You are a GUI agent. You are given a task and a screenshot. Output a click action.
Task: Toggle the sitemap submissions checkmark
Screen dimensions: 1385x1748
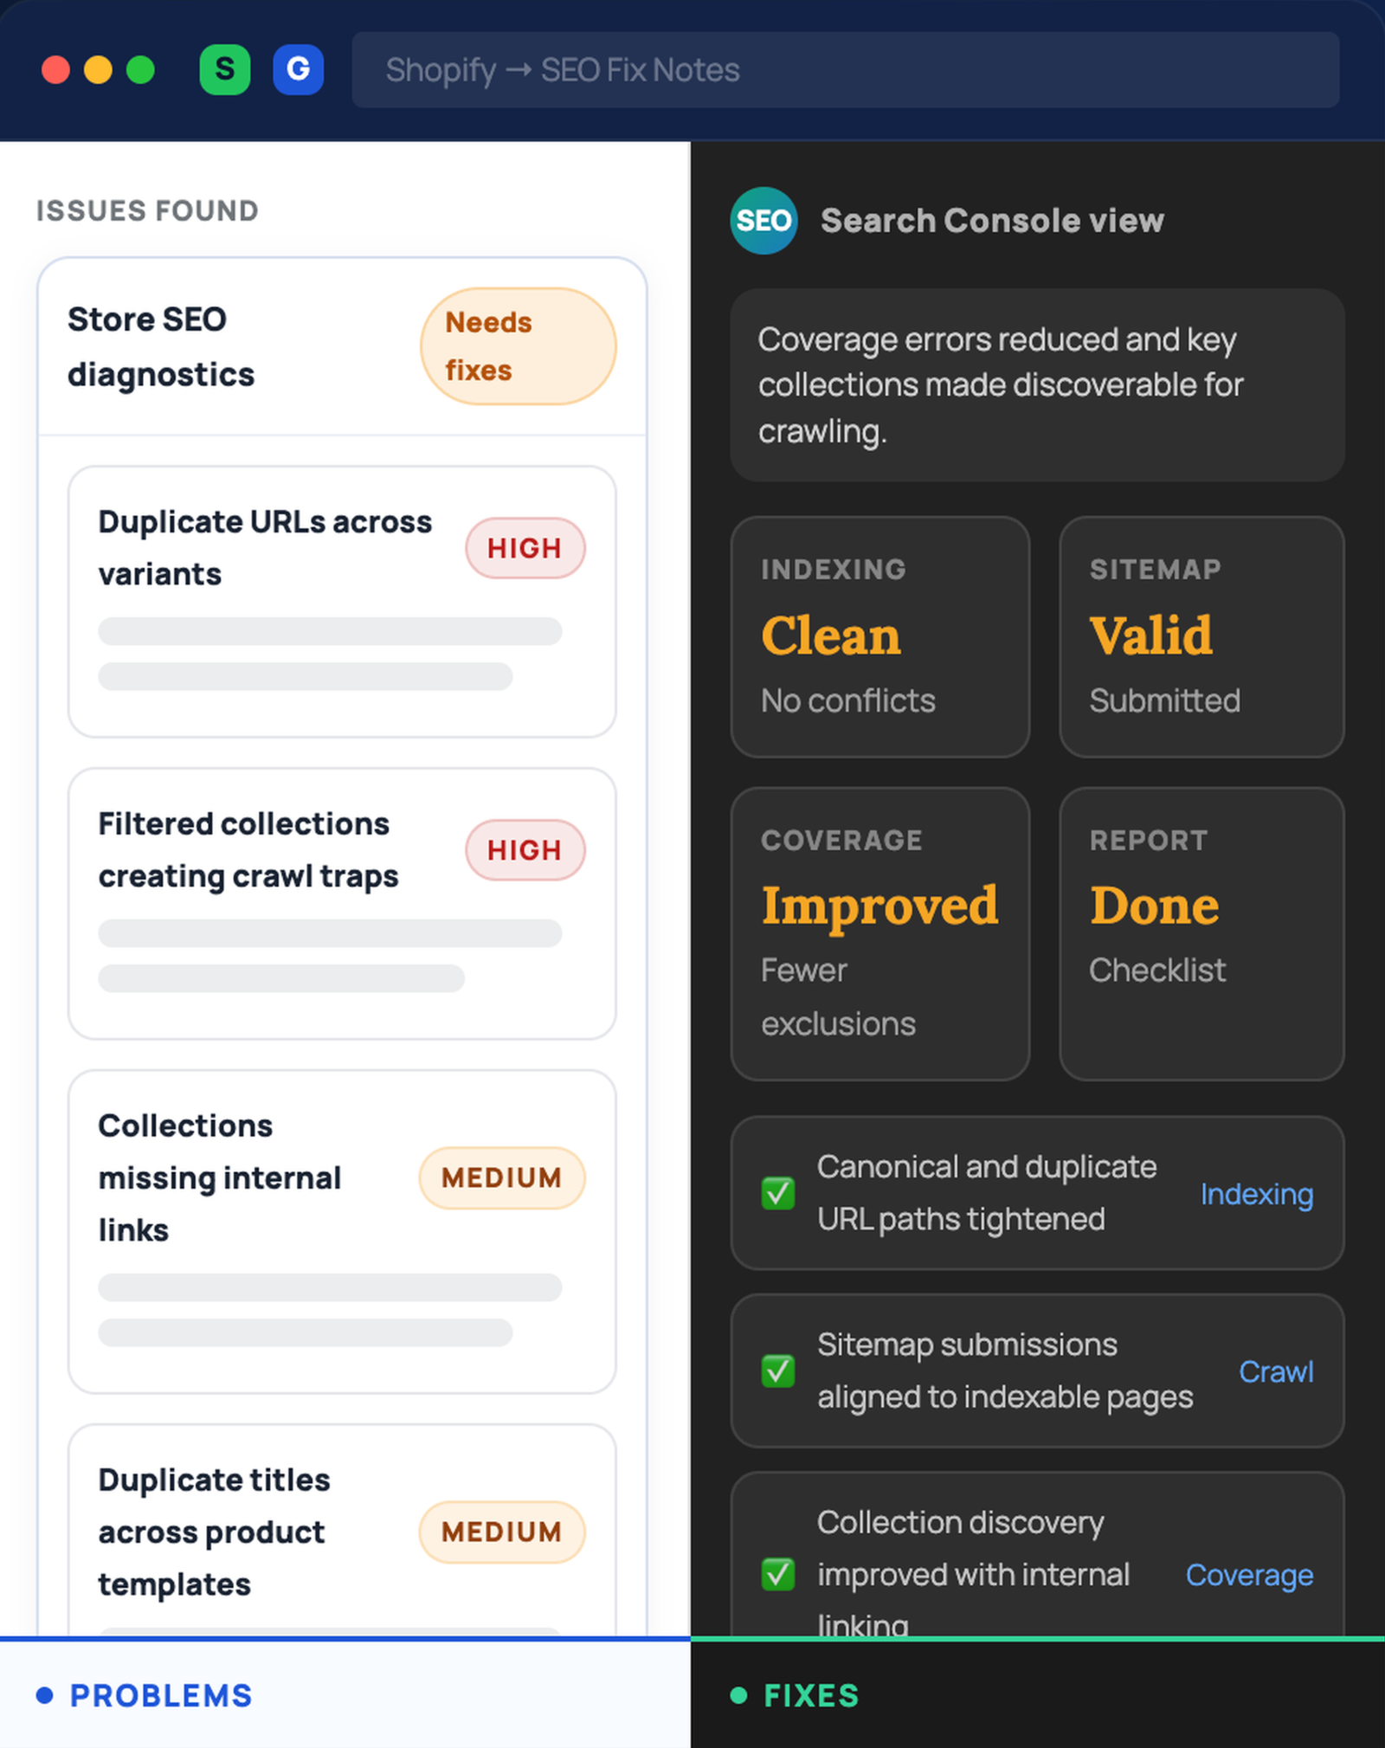[x=777, y=1371]
